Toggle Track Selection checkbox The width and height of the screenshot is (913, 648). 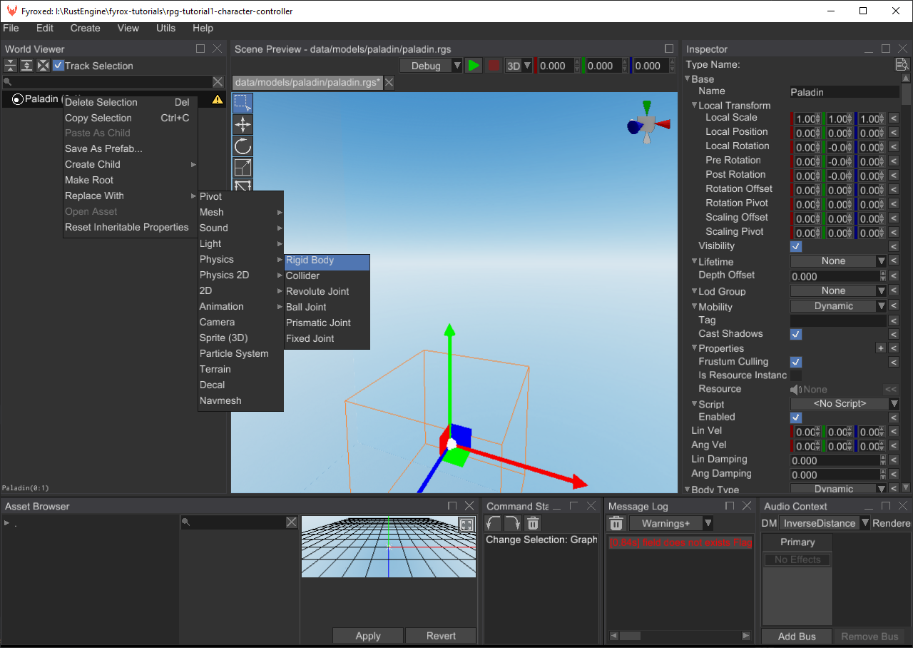tap(58, 66)
